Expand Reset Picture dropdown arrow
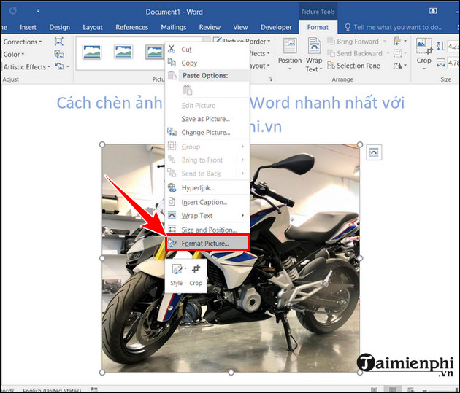 (x=68, y=67)
